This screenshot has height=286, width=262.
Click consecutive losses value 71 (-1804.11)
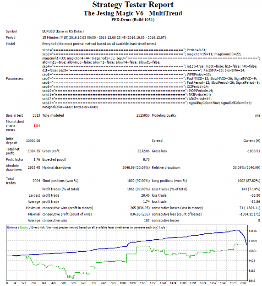[x=250, y=208]
